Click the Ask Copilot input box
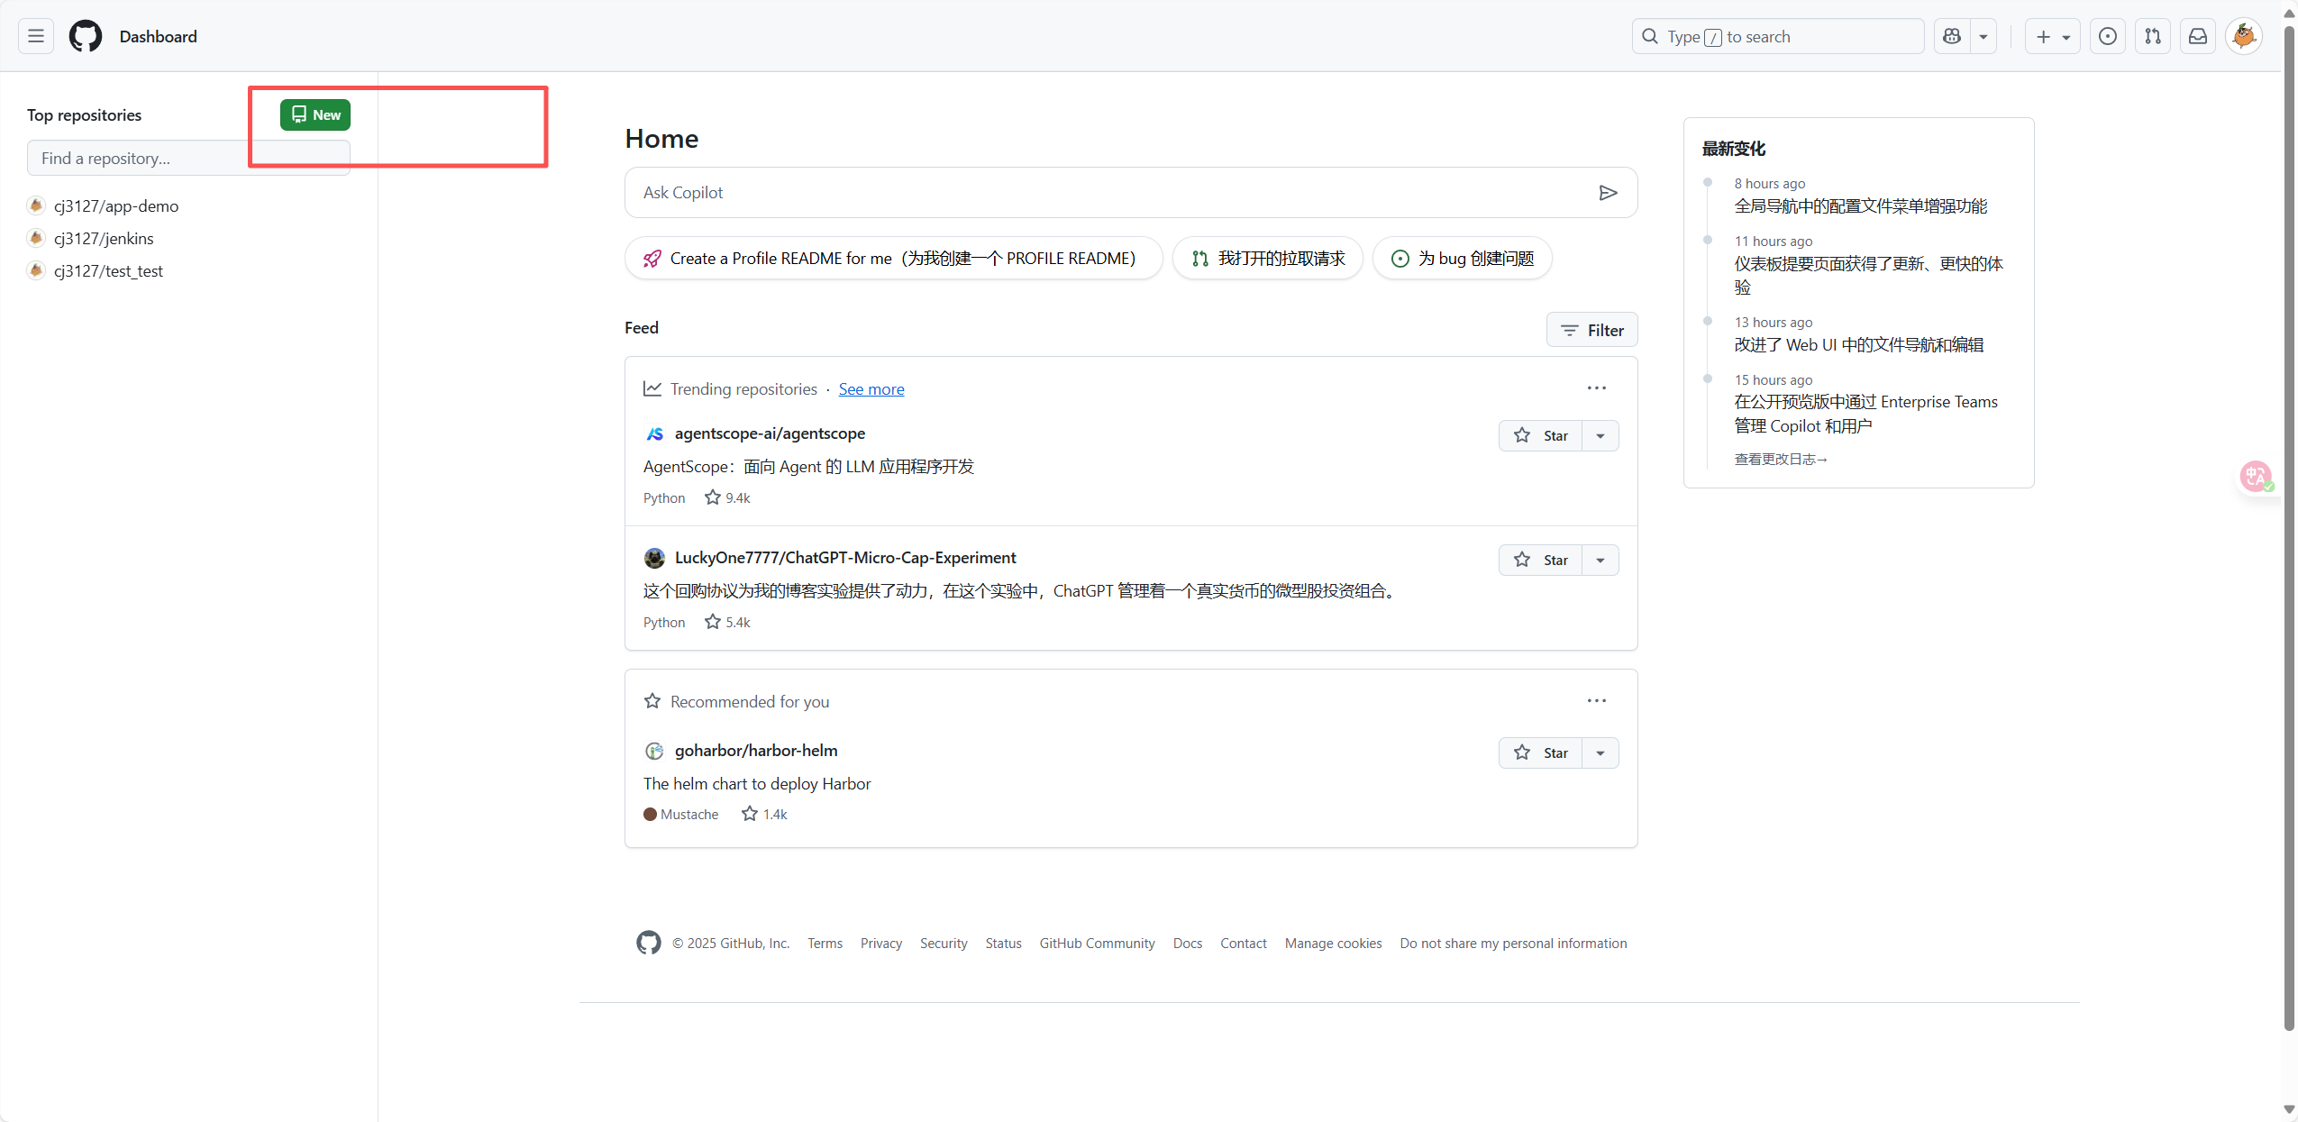 coord(1131,192)
